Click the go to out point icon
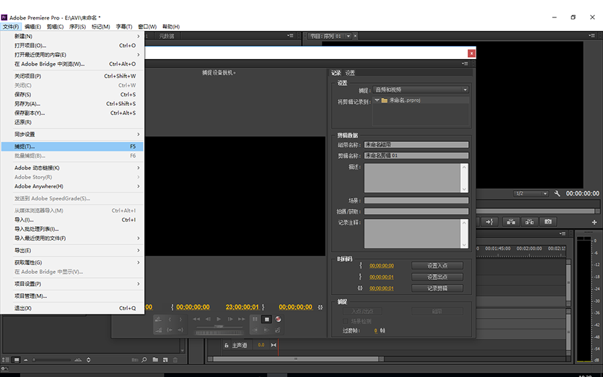 coord(180,330)
